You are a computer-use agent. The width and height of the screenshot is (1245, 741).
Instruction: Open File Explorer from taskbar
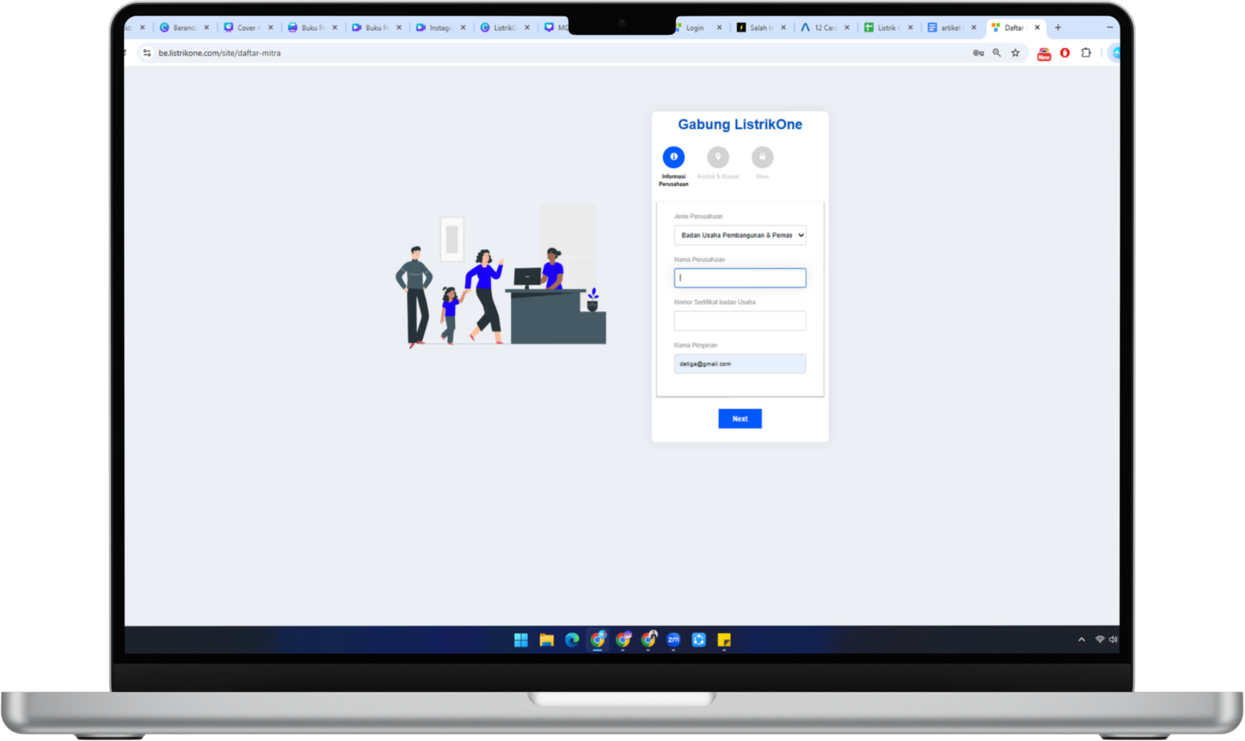pyautogui.click(x=546, y=640)
